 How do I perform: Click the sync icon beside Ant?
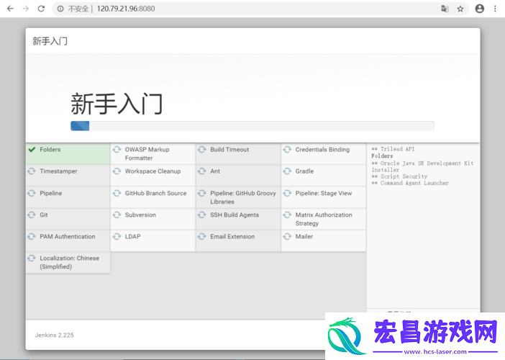click(x=202, y=171)
